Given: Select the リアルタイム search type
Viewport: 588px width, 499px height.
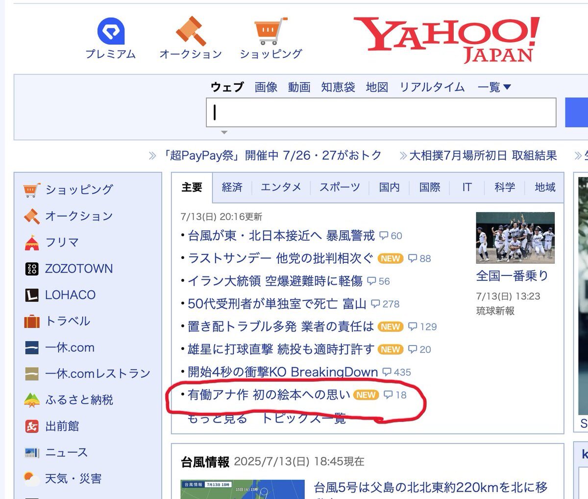Looking at the screenshot, I should click(432, 87).
